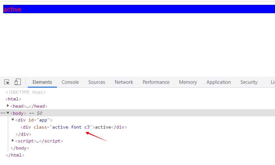The height and width of the screenshot is (165, 275).
Task: Select the <body> == $0 row
Action: pos(137,113)
